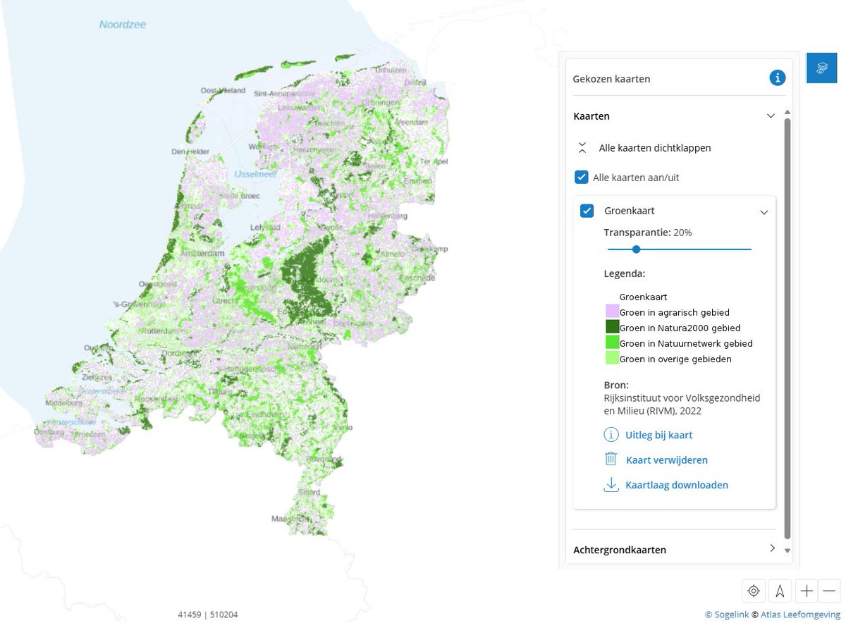Activate the current location icon

click(x=753, y=591)
